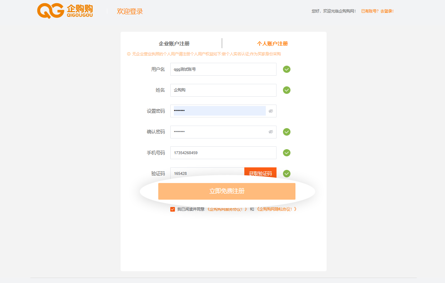Click the free registration submit button

(x=227, y=191)
